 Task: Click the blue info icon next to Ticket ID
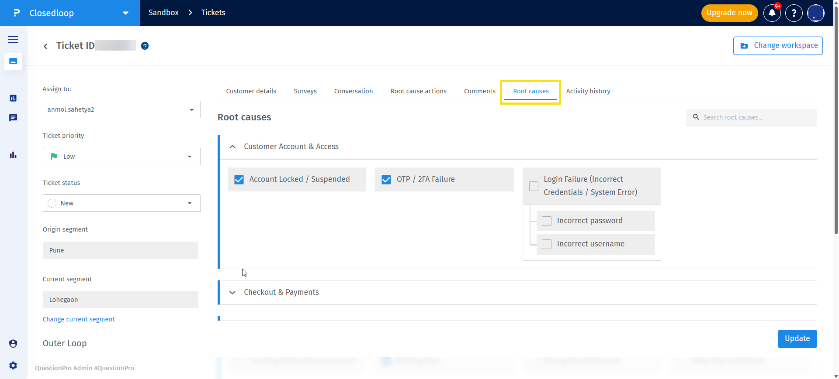(x=145, y=46)
